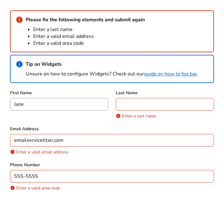Select the 'Enter a last name' bullet in the alert

[x=53, y=29]
